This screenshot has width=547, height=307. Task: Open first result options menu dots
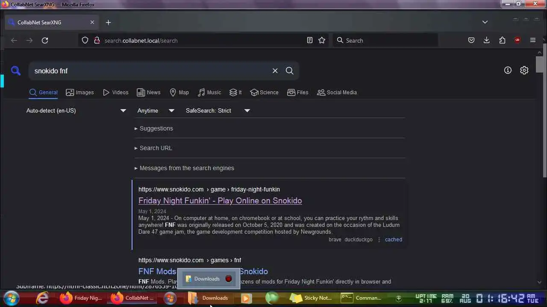point(379,240)
